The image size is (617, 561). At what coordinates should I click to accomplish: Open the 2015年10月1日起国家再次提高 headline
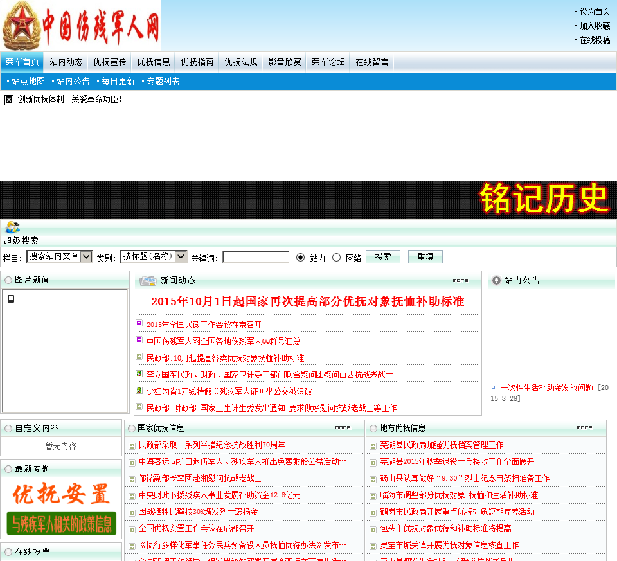(x=308, y=301)
